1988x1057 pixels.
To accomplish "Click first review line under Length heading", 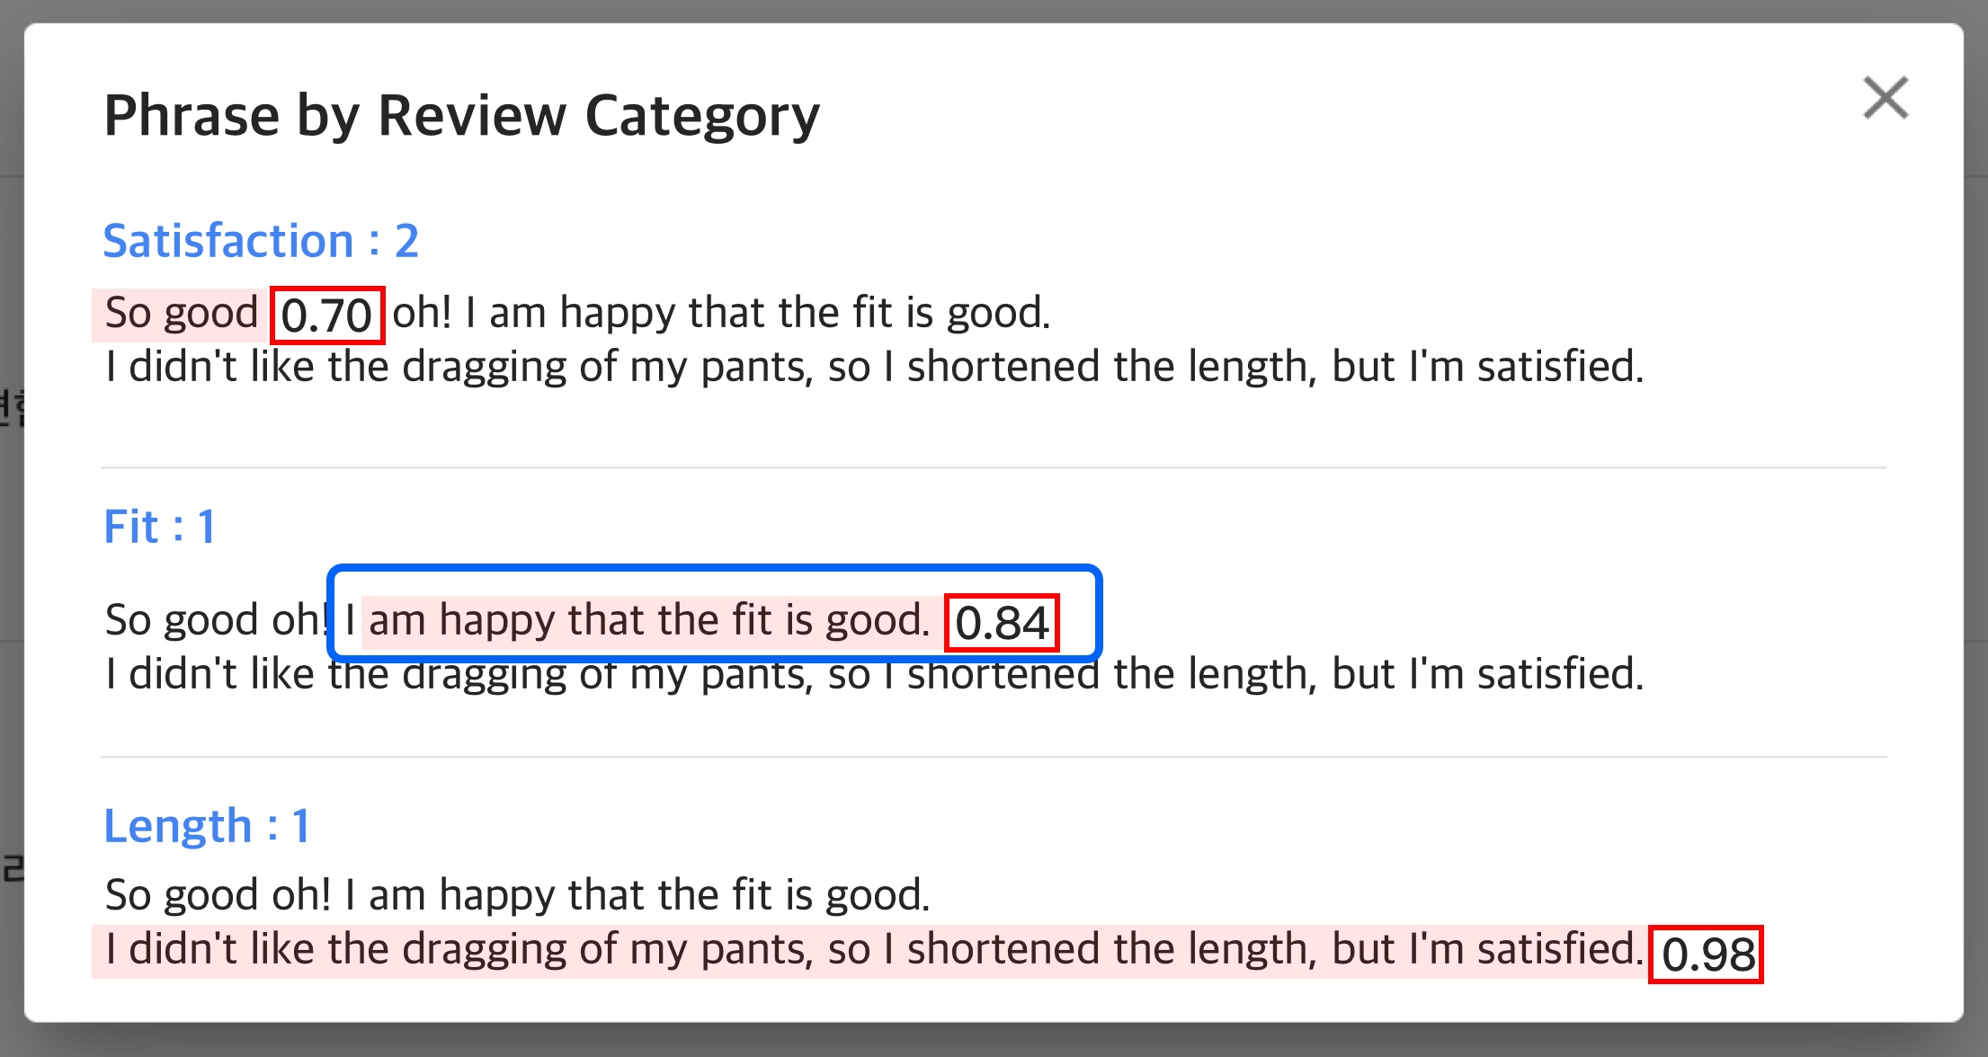I will (x=517, y=895).
